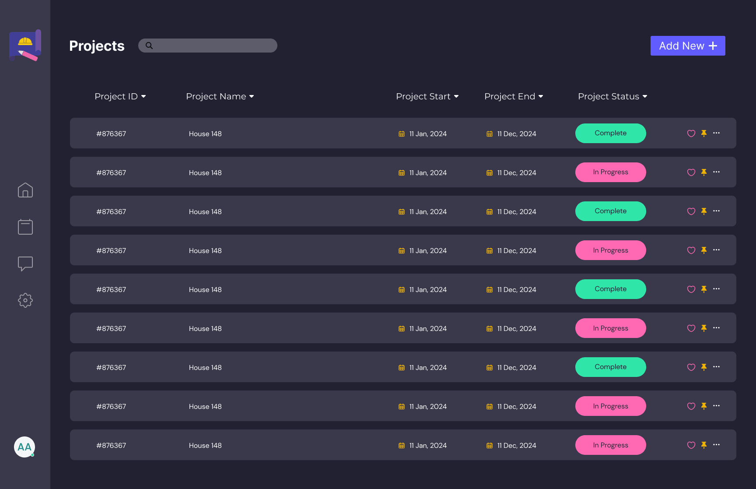The width and height of the screenshot is (756, 489).
Task: Favorite the last row with heart icon
Action: [x=691, y=445]
